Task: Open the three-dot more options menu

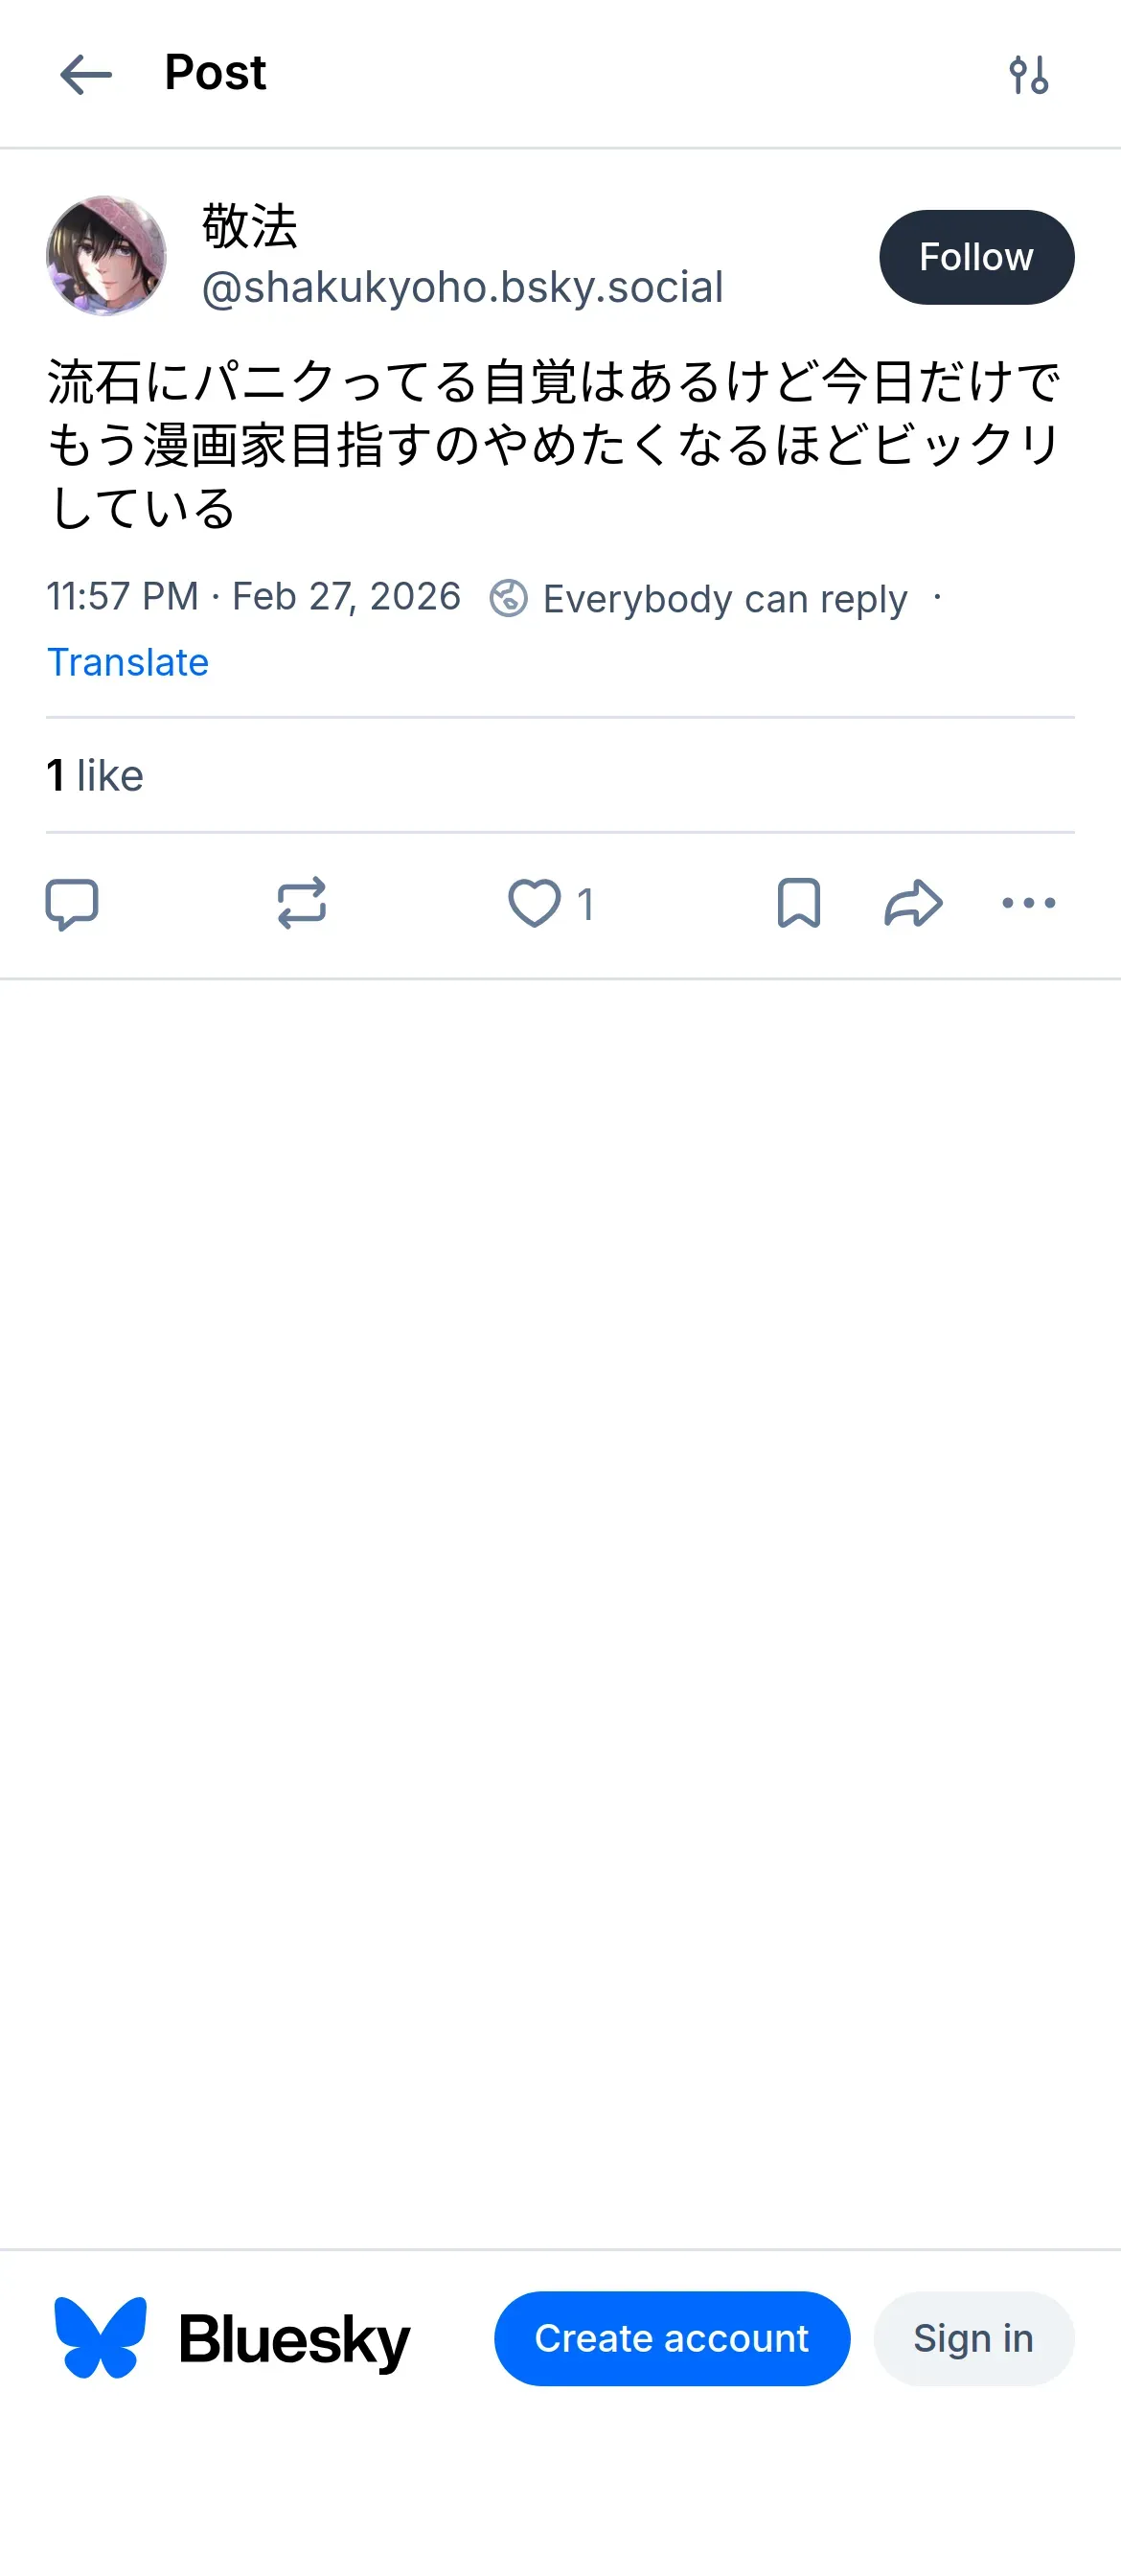Action: click(x=1028, y=904)
